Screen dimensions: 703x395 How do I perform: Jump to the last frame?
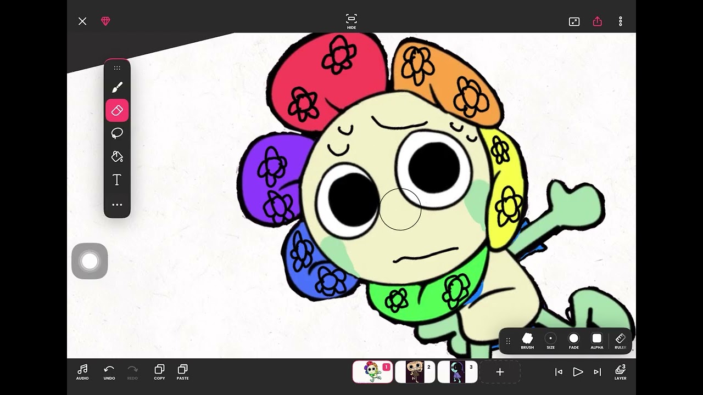coord(598,372)
